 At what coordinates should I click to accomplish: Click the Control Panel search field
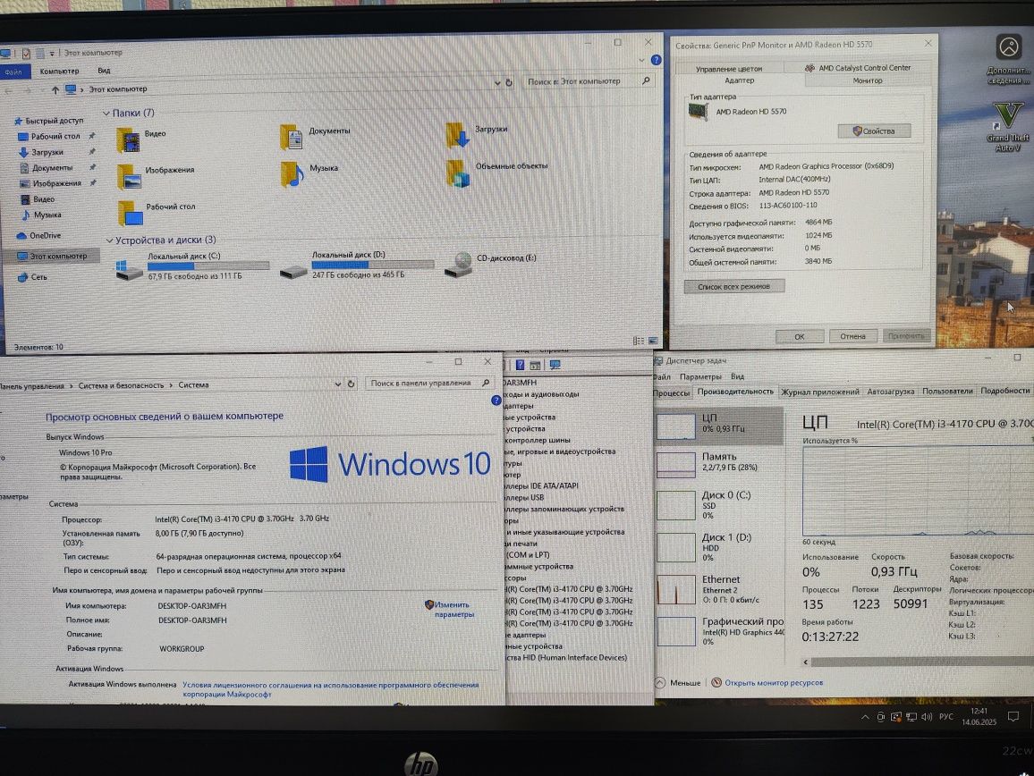(x=429, y=383)
